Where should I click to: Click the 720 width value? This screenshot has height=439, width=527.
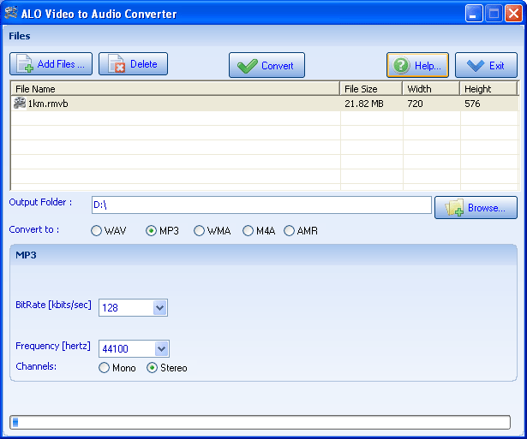click(x=415, y=104)
